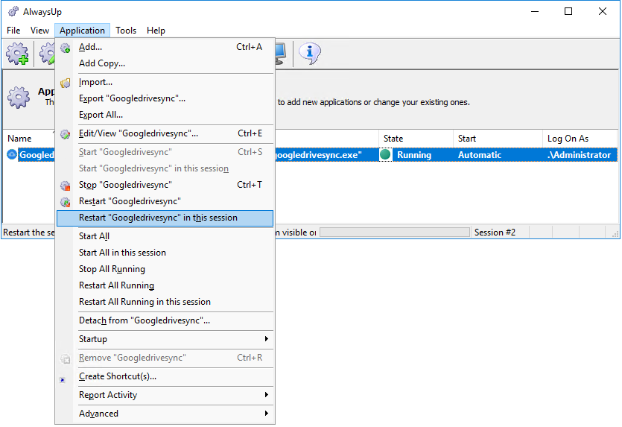
Task: Sort by the Start column header
Action: [x=498, y=139]
